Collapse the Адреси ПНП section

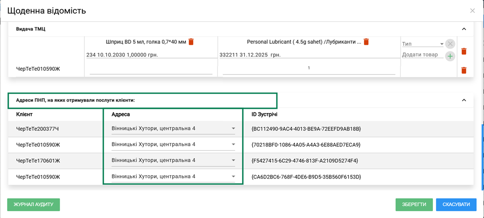tap(463, 100)
